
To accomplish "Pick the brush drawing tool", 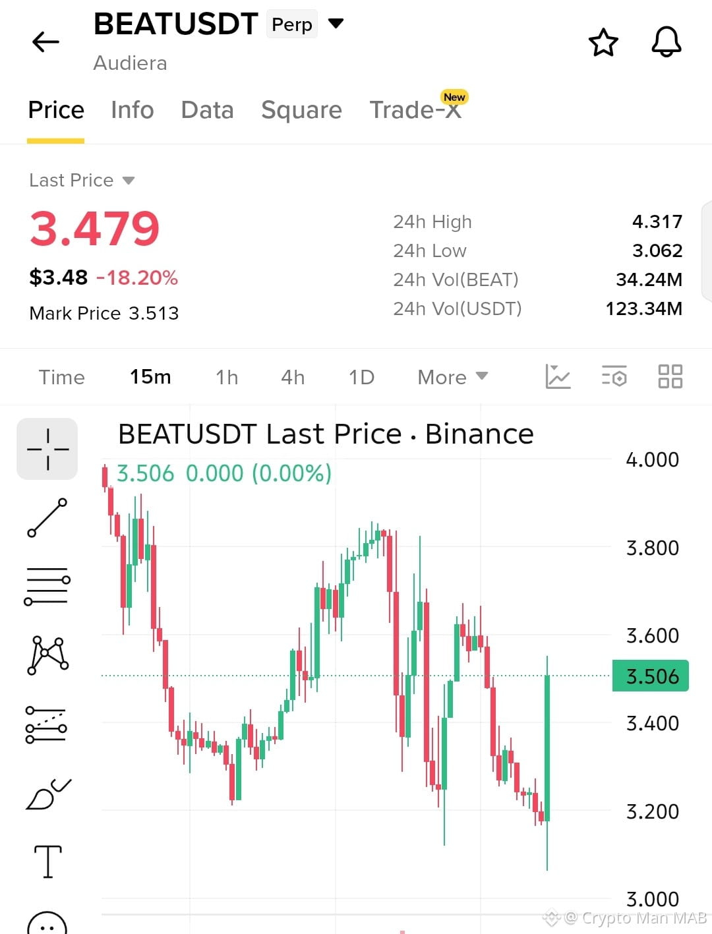I will point(47,794).
